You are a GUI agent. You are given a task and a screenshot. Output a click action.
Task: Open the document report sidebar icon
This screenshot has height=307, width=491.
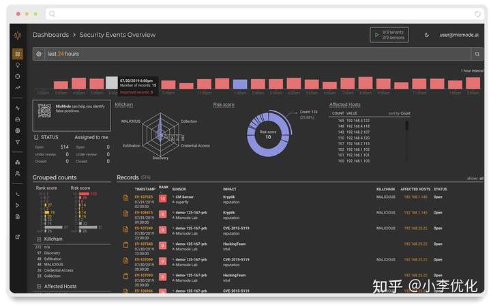click(x=18, y=216)
